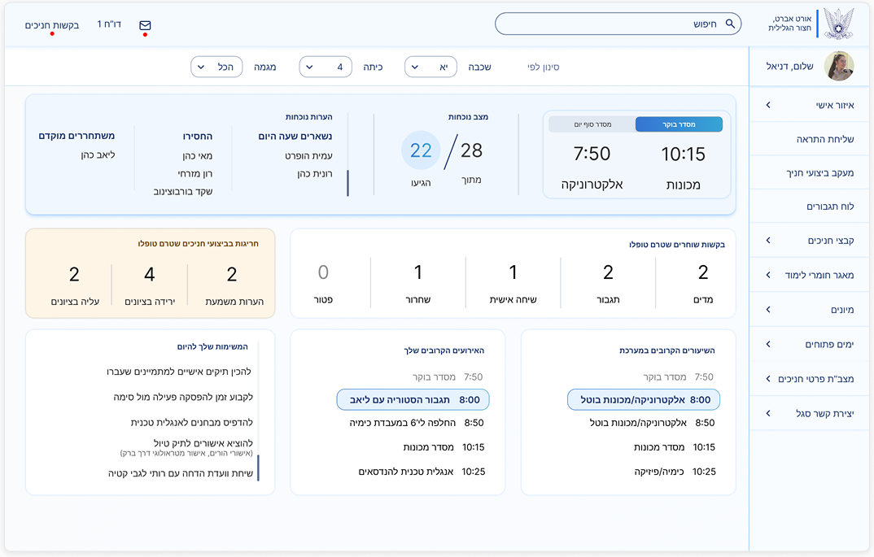
Task: Expand the קבצי חניכים sidebar chevron
Action: (x=768, y=240)
